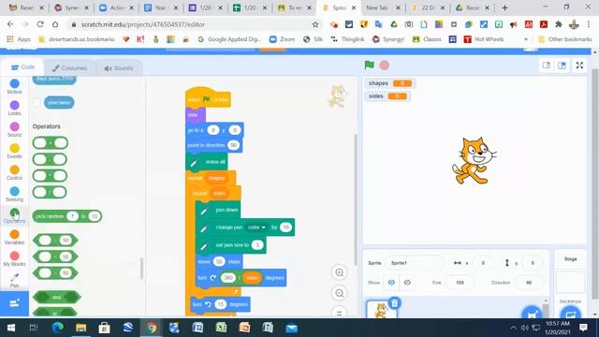Click the code workspace vertical scrollbar

(x=356, y=198)
